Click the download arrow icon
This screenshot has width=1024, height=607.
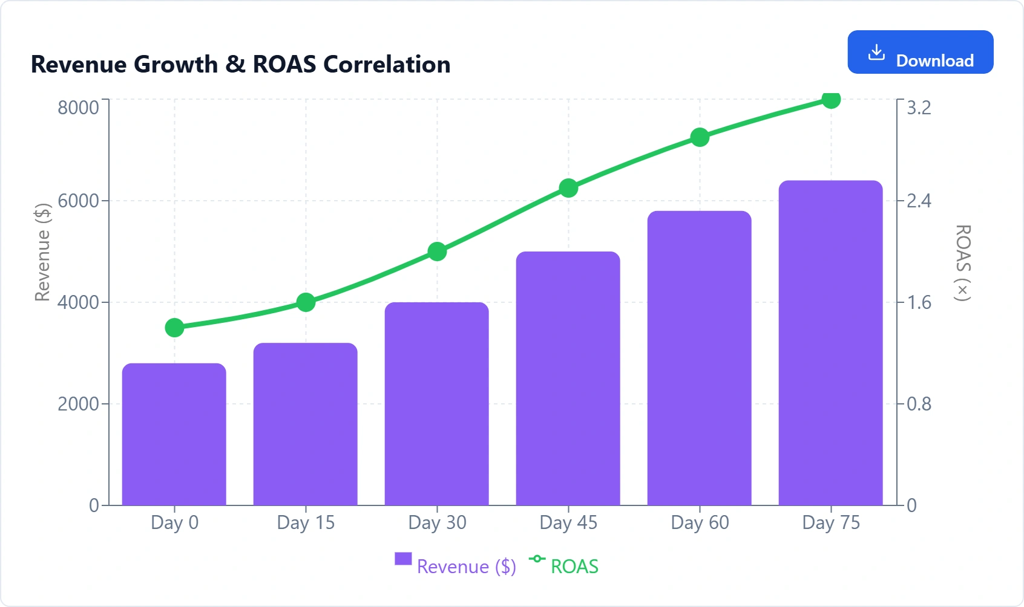pos(876,53)
